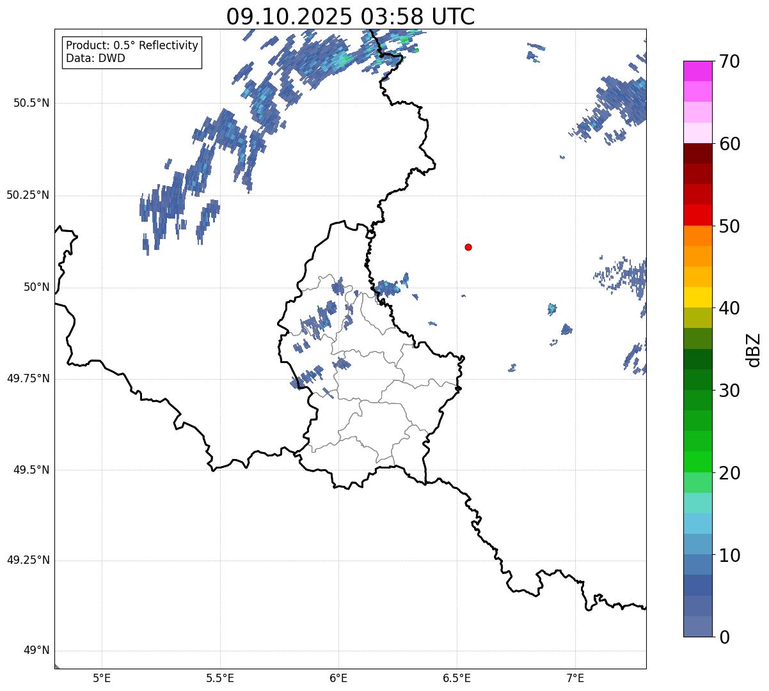Screen dimensions: 769x691
Task: Click the dBZ colorbar axis label
Action: 754,349
